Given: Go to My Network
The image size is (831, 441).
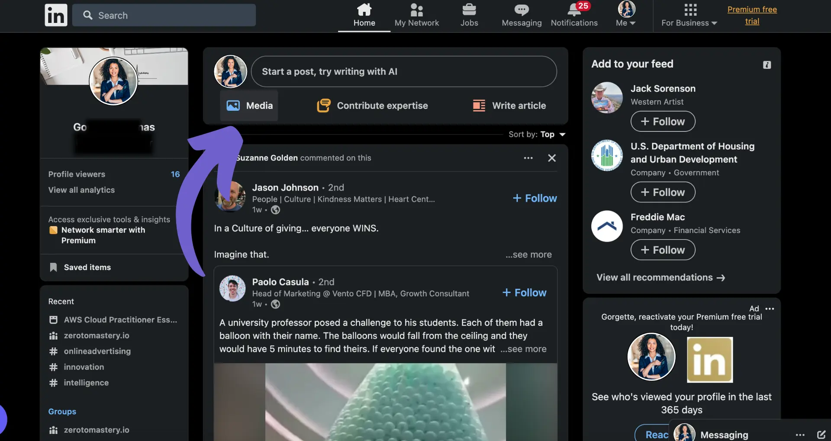Looking at the screenshot, I should [x=416, y=16].
